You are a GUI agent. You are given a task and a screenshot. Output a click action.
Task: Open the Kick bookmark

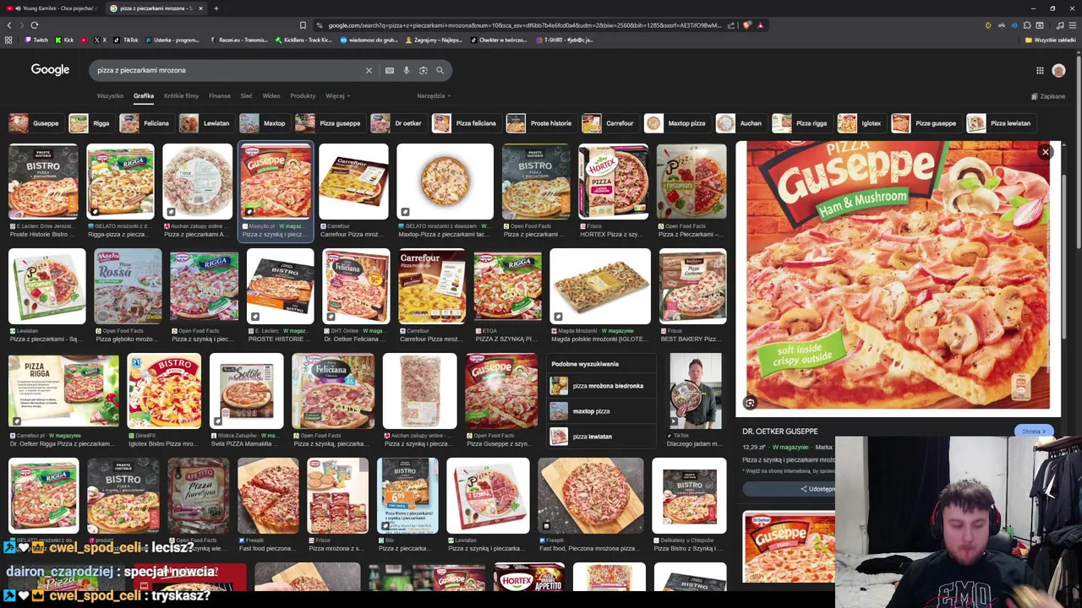[65, 40]
